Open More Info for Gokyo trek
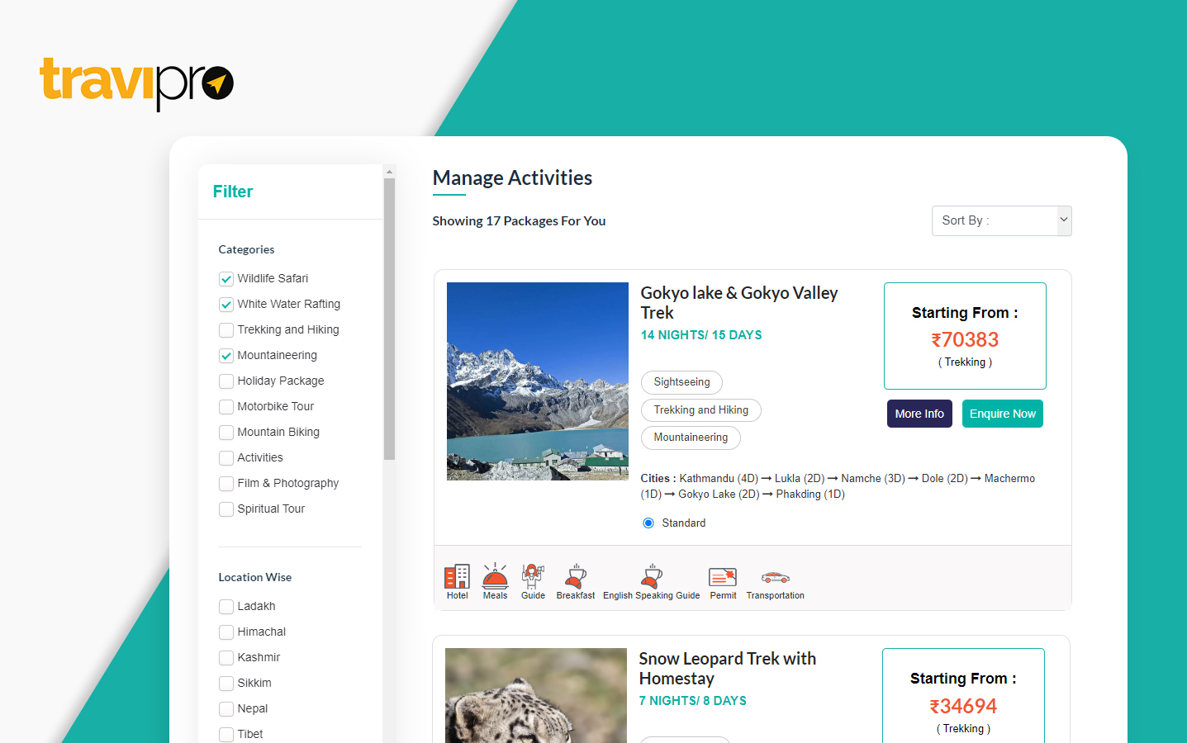1187x743 pixels. (x=919, y=414)
